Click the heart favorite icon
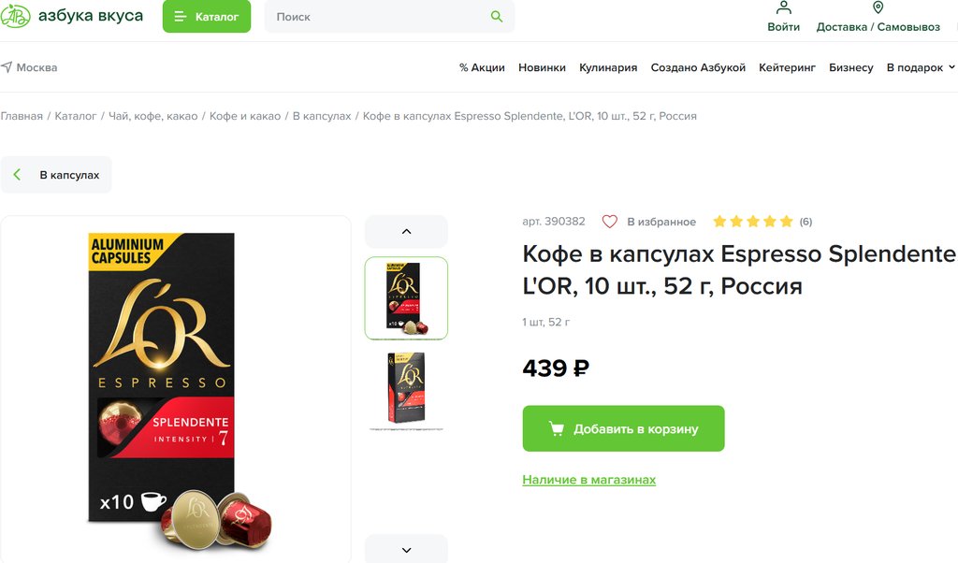Image resolution: width=958 pixels, height=563 pixels. click(610, 222)
